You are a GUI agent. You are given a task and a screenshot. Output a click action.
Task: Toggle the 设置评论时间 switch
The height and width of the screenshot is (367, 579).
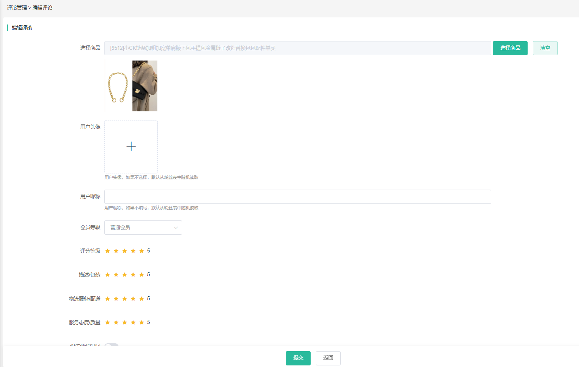pyautogui.click(x=111, y=345)
